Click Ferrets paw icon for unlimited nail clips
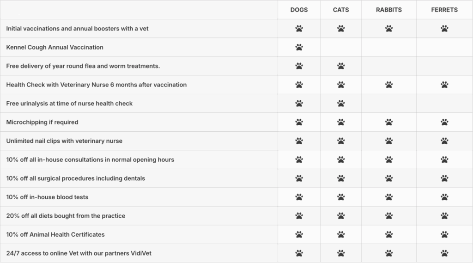Screen dimensions: 473x263 point(444,141)
